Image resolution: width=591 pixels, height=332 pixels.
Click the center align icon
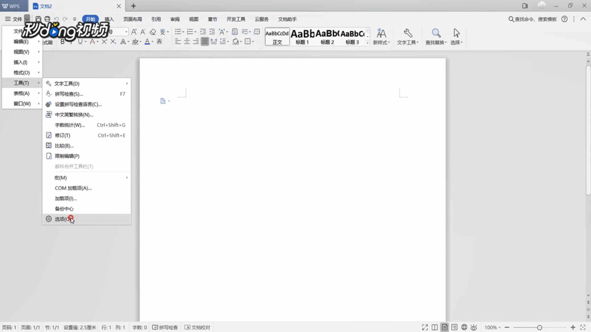pos(187,41)
